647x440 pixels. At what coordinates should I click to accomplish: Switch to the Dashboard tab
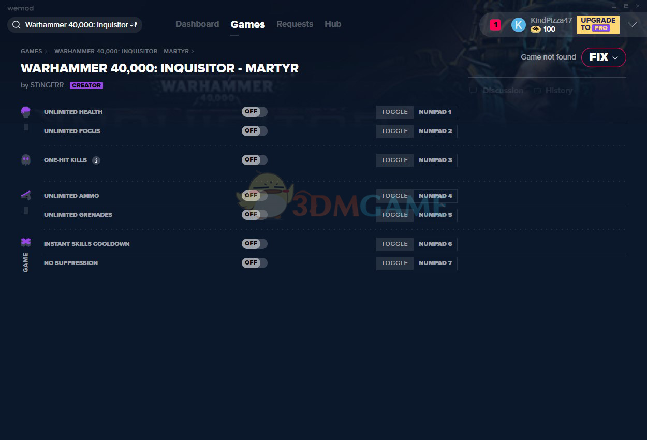click(197, 24)
